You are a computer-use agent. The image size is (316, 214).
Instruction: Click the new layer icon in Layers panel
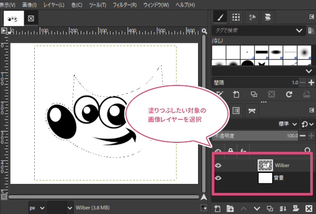219,208
